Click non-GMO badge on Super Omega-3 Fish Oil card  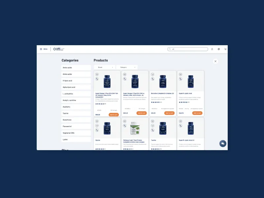pyautogui.click(x=97, y=75)
